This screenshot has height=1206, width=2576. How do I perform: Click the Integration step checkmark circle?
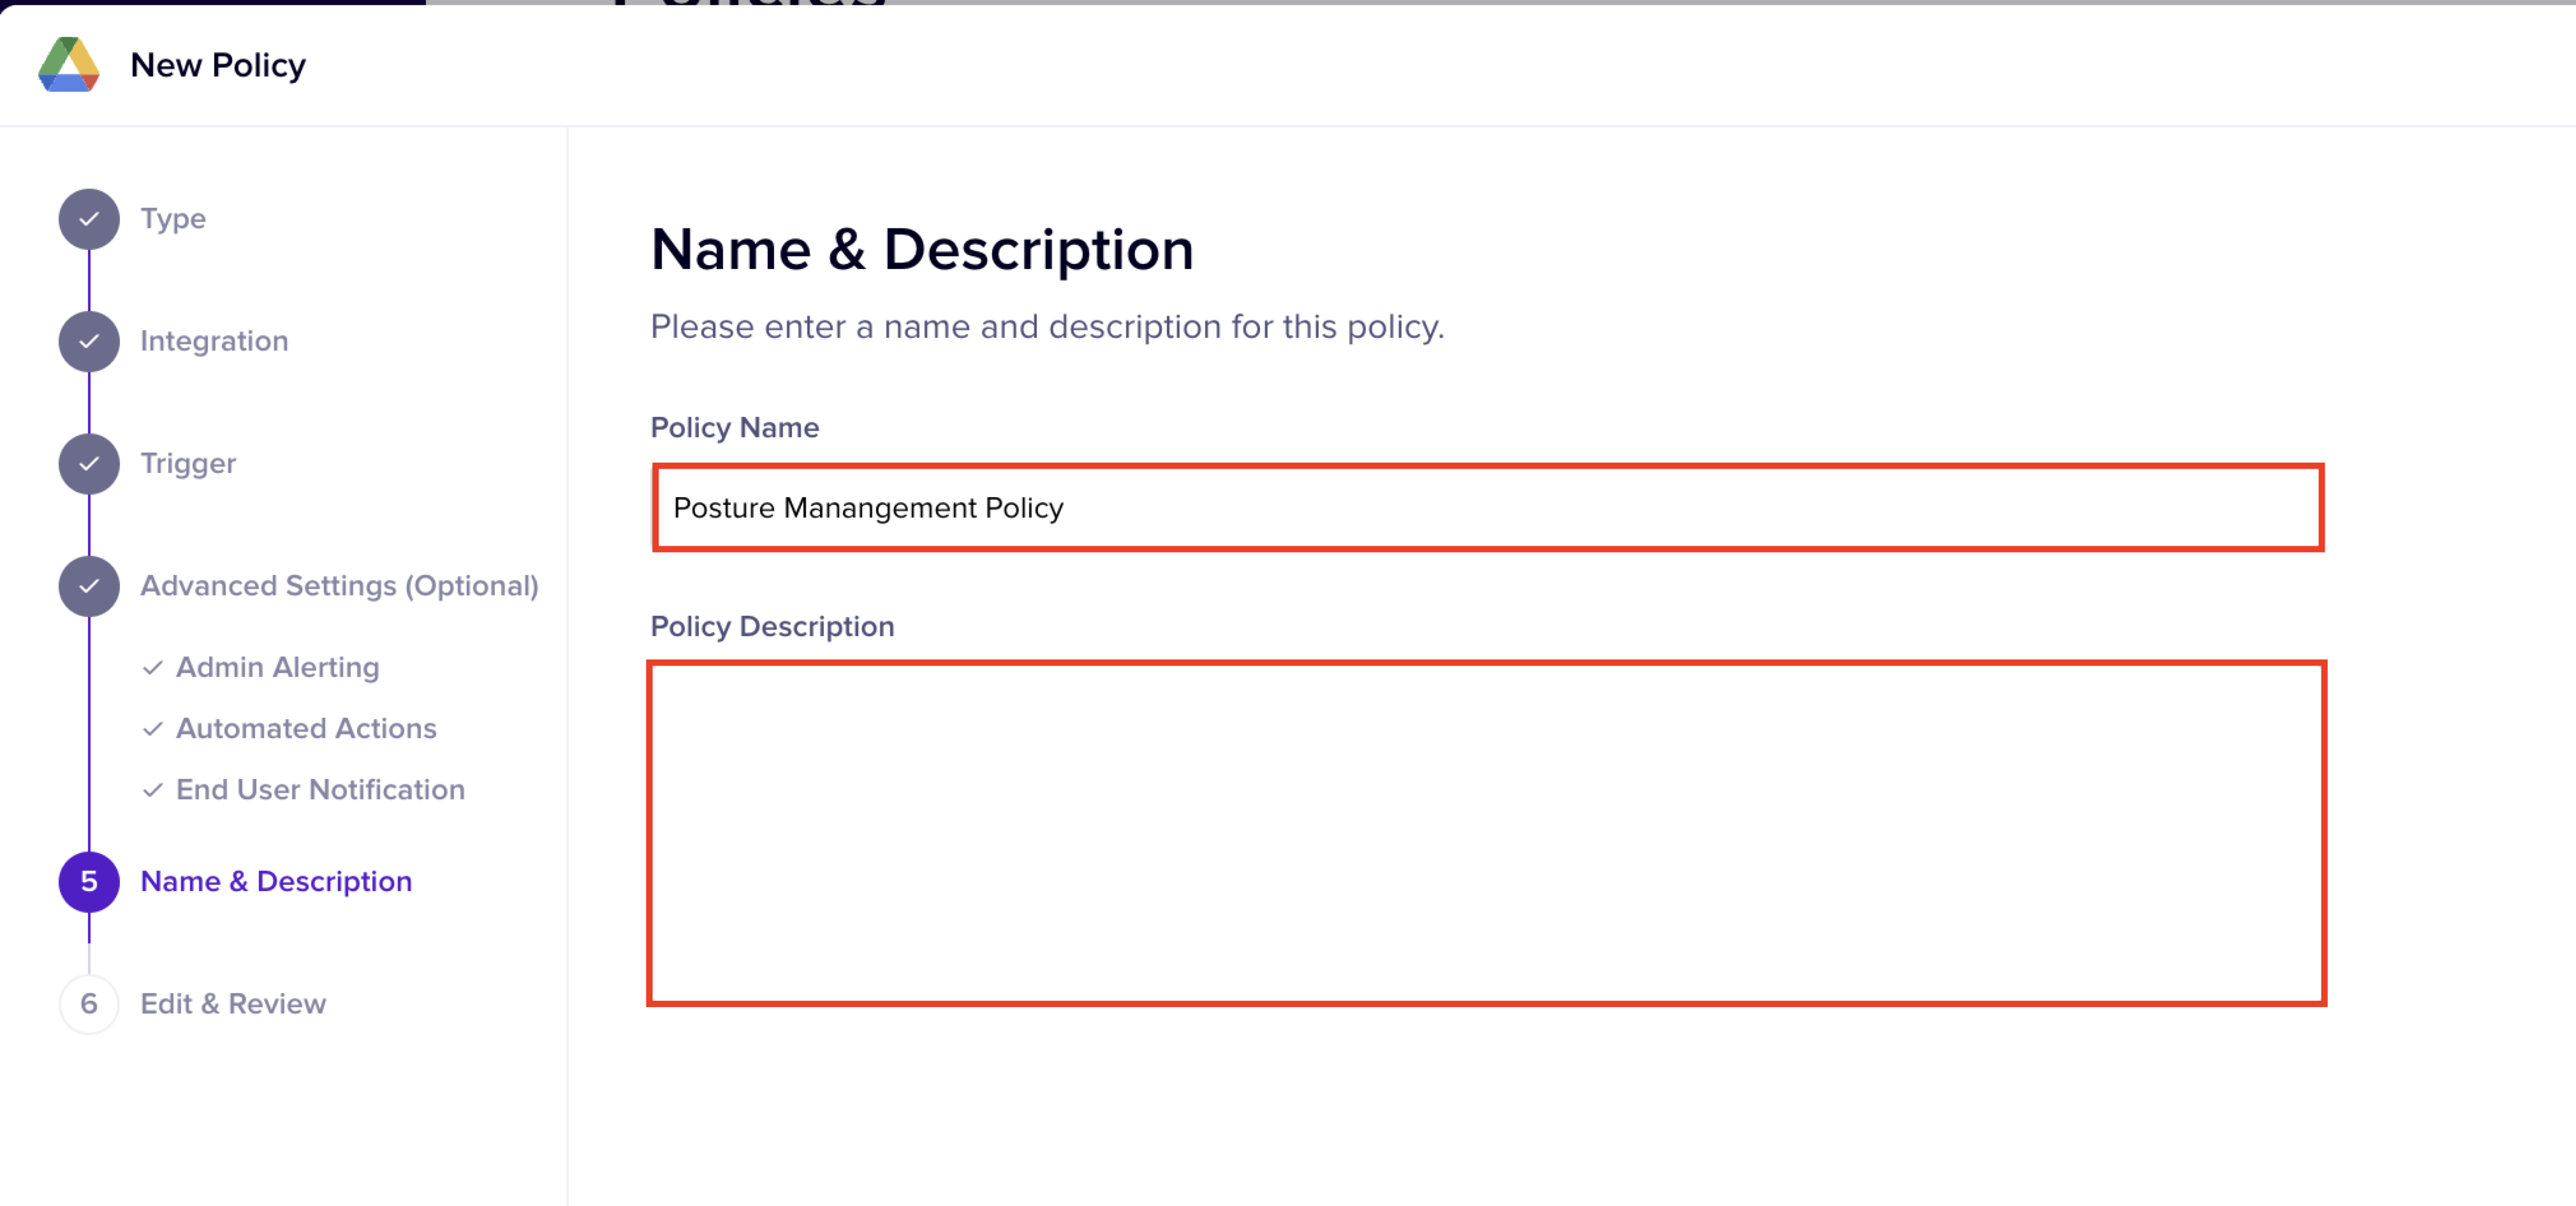click(x=89, y=341)
